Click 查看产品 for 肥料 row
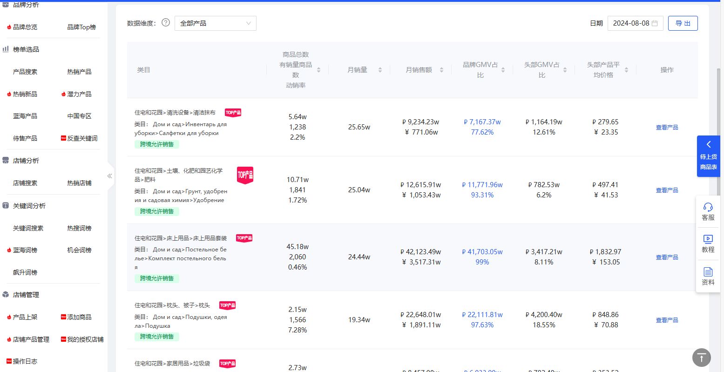Screen dimensions: 724x372 (x=667, y=190)
